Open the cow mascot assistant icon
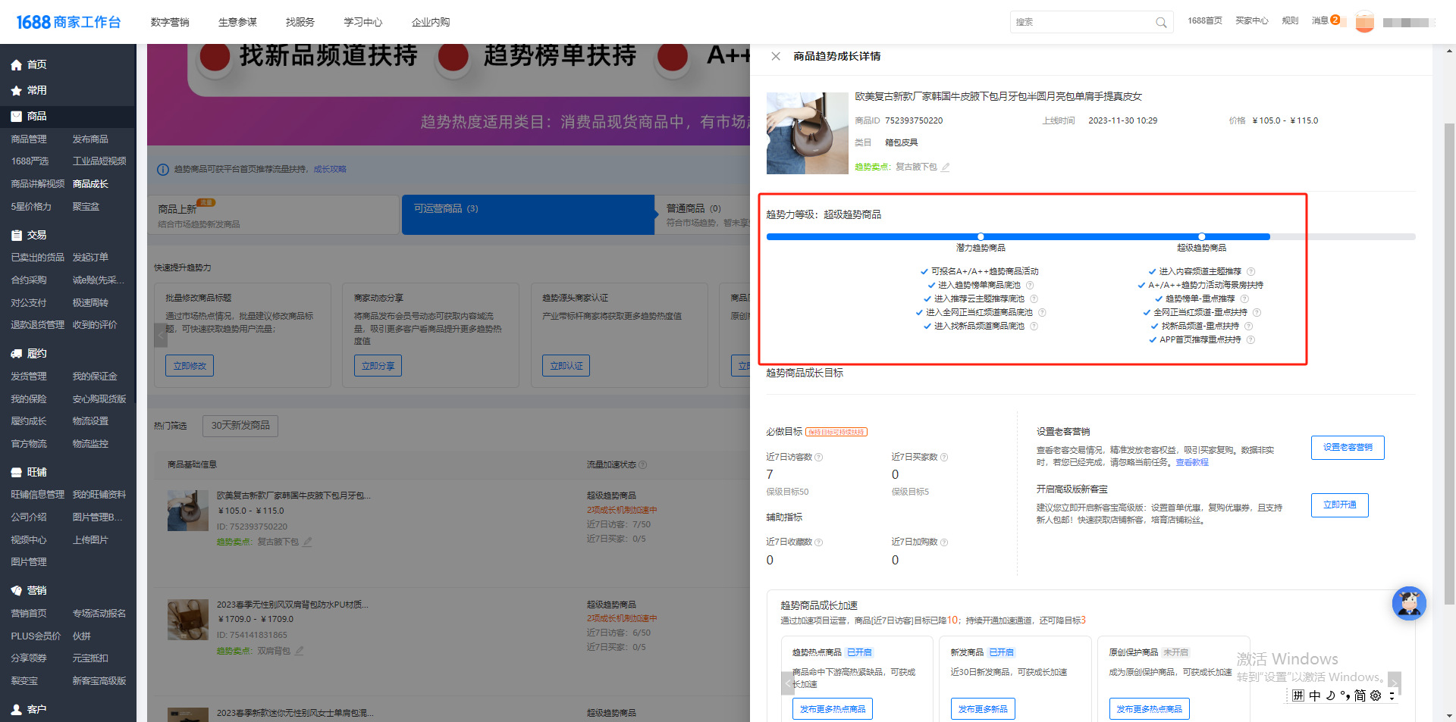 coord(1408,604)
